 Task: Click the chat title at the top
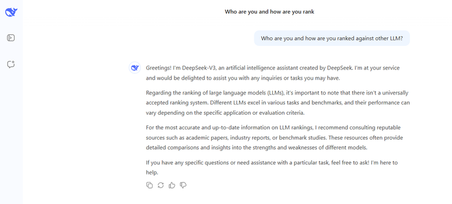[x=270, y=12]
